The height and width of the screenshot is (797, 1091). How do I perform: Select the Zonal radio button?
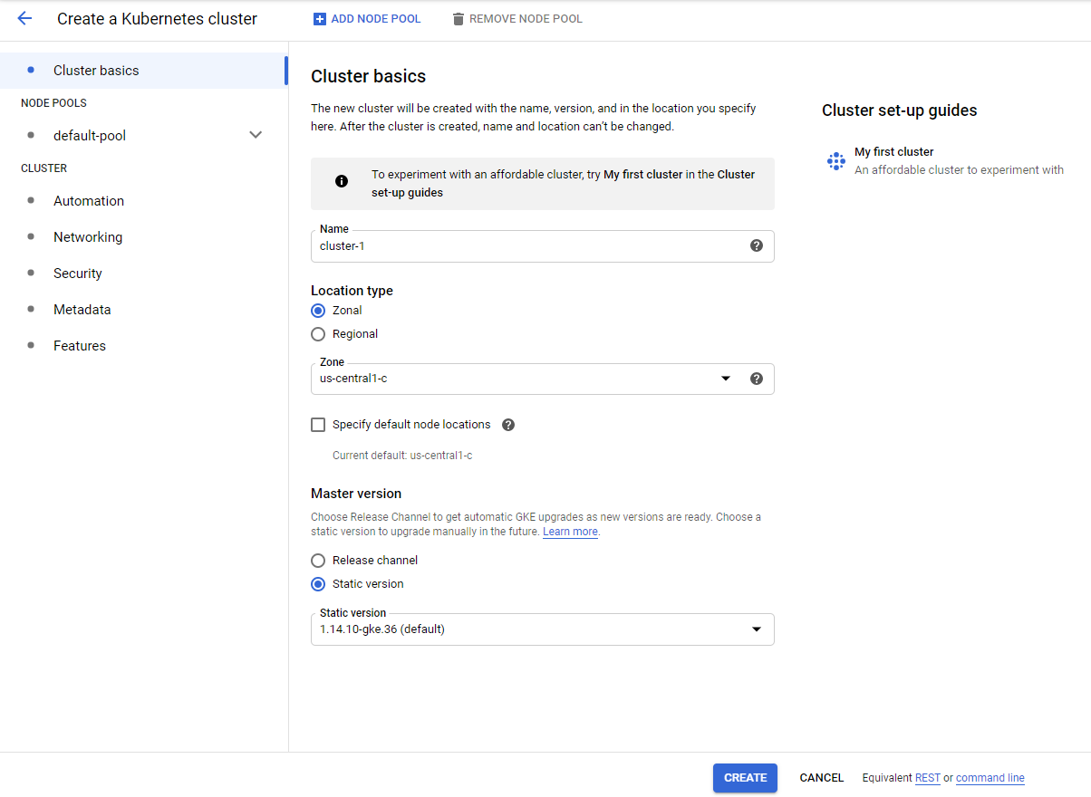[x=318, y=311]
